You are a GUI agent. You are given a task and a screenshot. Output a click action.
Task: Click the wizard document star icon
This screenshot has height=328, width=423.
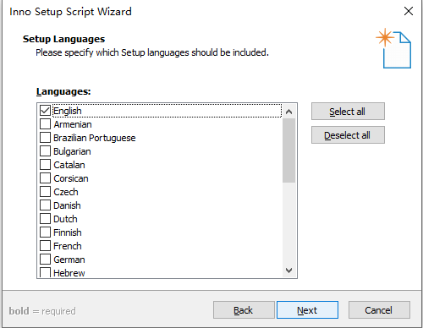click(x=393, y=48)
